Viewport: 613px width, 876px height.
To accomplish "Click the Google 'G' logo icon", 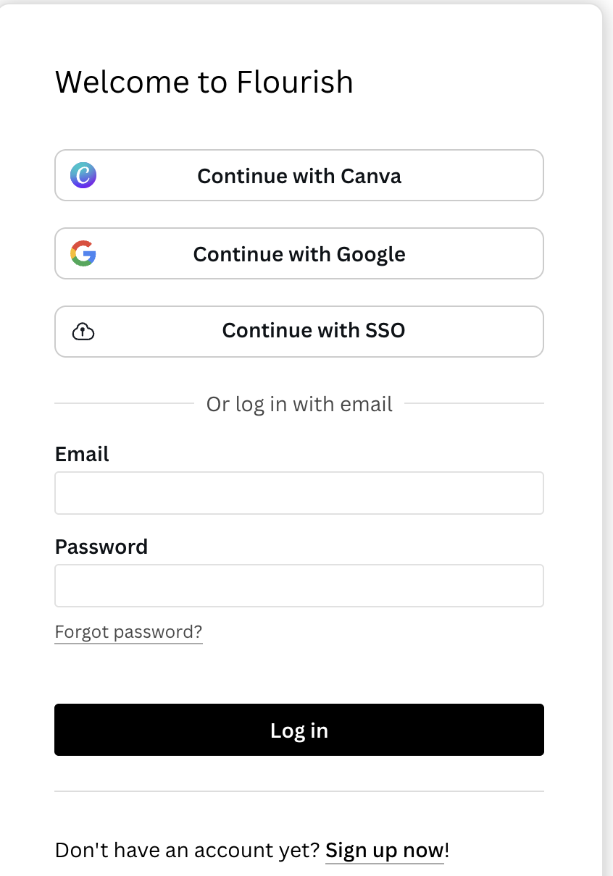I will click(x=83, y=253).
